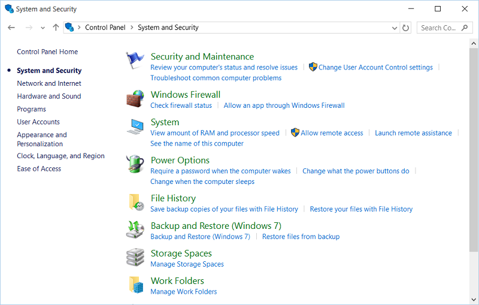The width and height of the screenshot is (479, 305).
Task: Click the Power Options battery icon
Action: (135, 165)
